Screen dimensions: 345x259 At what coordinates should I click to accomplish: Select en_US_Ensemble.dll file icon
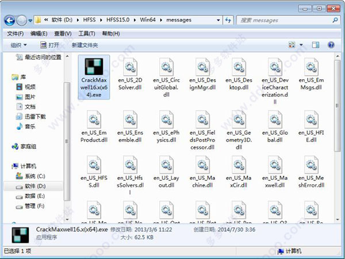point(130,119)
